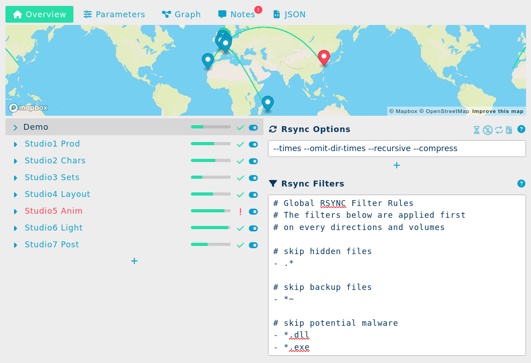Toggle Studio7 Post on or off
Viewport: 531px width, 363px height.
tap(253, 245)
